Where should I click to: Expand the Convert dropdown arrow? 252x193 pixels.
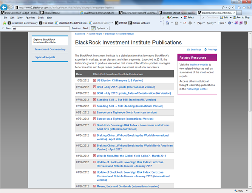(181, 17)
